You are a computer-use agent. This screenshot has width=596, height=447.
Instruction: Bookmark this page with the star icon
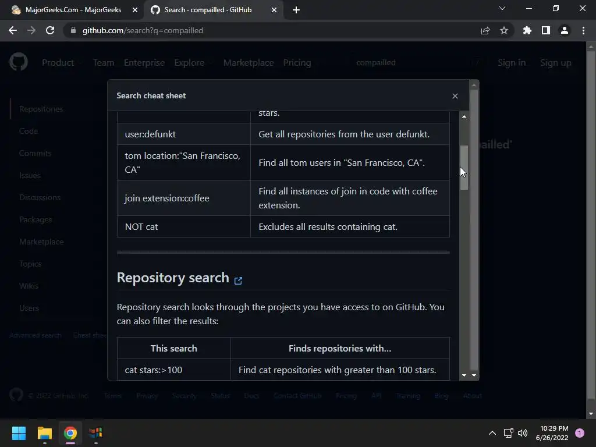504,30
